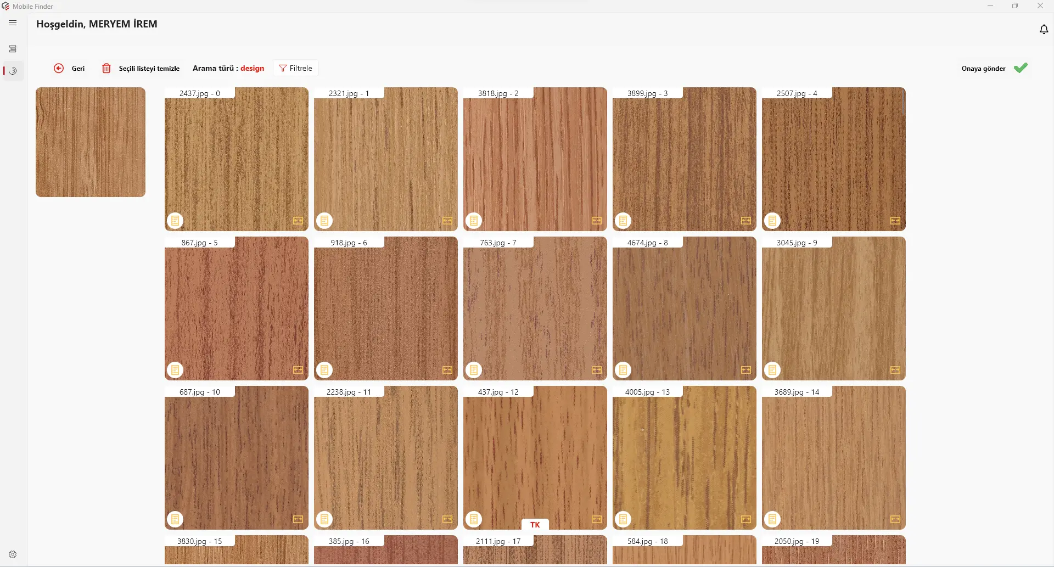Click the compare icon on 2507.jpg
Image resolution: width=1054 pixels, height=567 pixels.
(x=895, y=221)
